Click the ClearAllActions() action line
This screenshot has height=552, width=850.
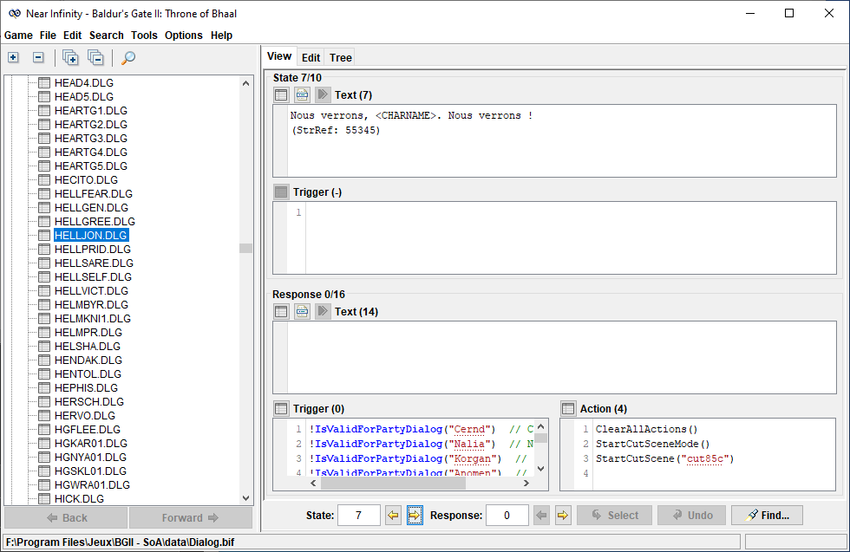coord(647,429)
